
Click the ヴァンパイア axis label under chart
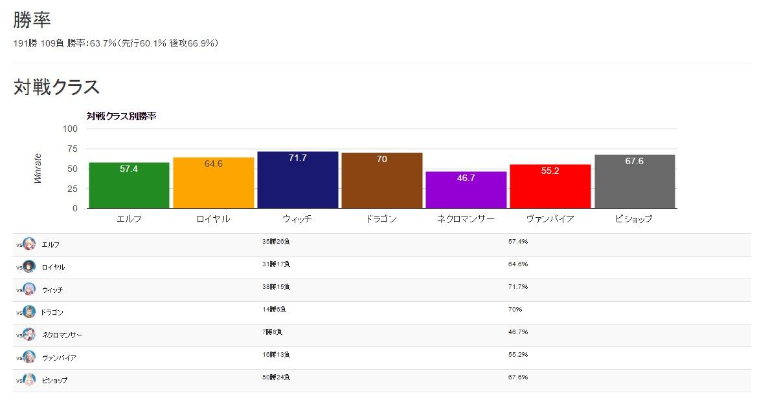click(x=550, y=219)
